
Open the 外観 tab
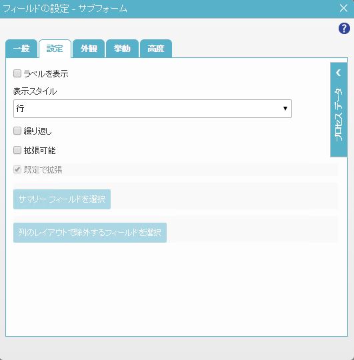point(89,49)
